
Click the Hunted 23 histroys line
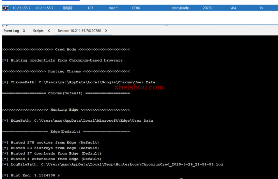pos(51,148)
